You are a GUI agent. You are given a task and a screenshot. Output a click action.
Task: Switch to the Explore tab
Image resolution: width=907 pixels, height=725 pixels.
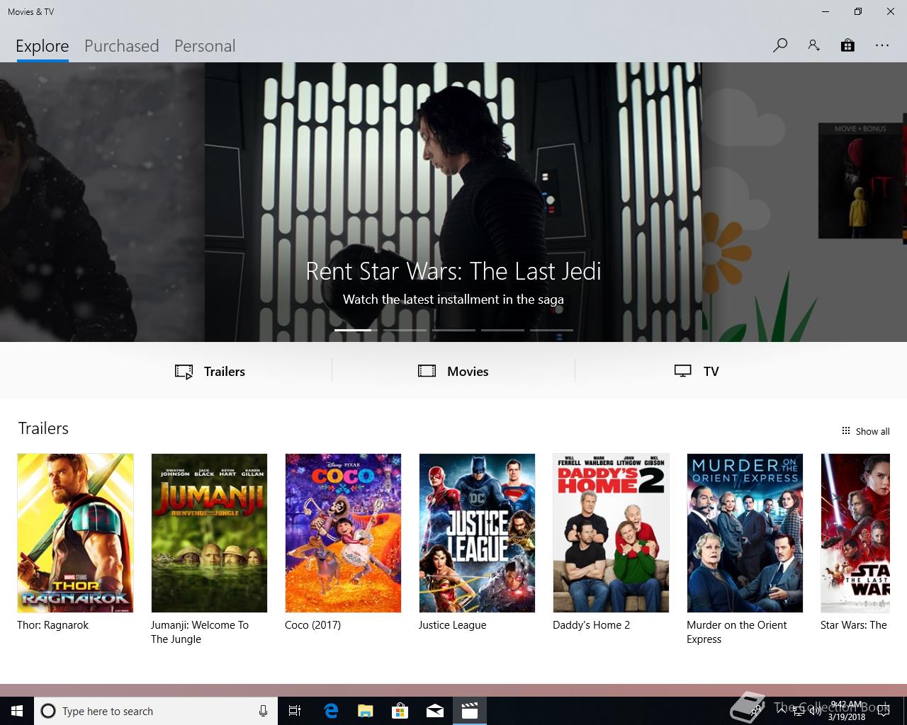click(43, 46)
